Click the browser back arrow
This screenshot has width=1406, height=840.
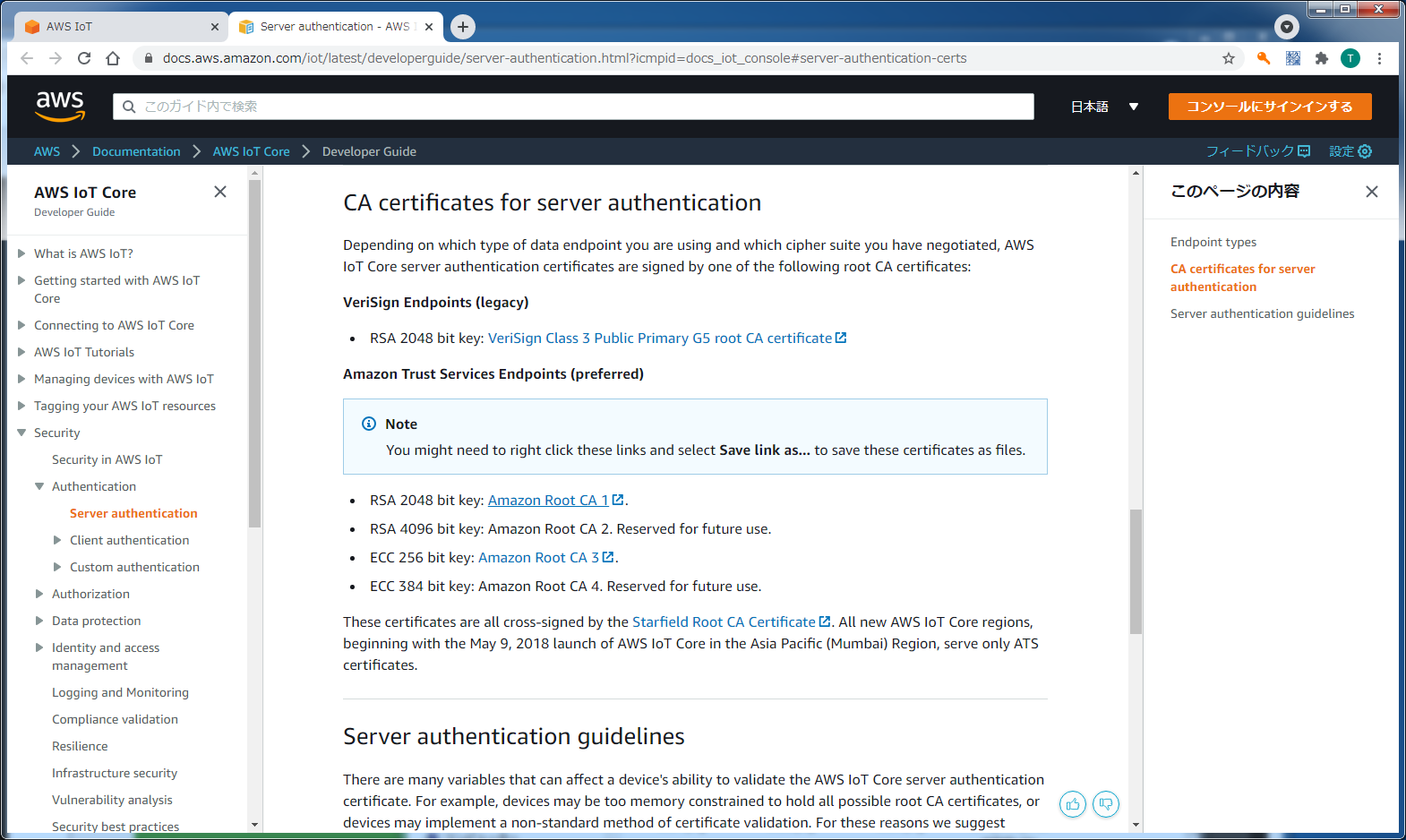27,58
